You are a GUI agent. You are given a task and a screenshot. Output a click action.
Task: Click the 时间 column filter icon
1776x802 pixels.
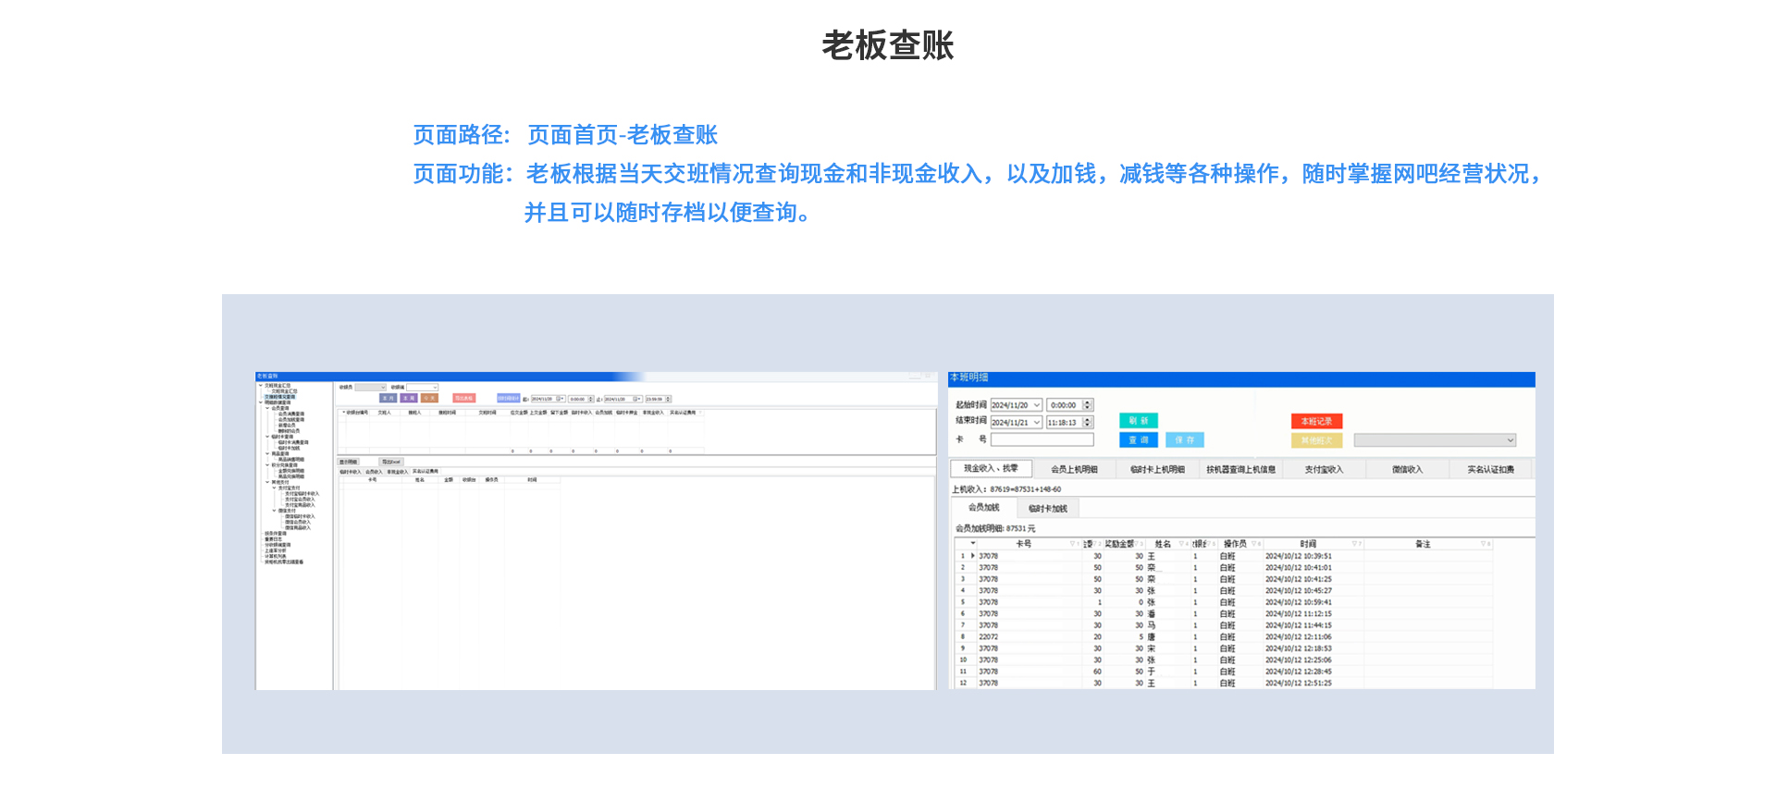click(1355, 544)
